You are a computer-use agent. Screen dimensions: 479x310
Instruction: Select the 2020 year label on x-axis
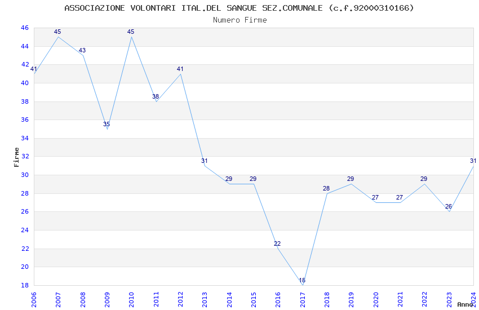coord(376,299)
